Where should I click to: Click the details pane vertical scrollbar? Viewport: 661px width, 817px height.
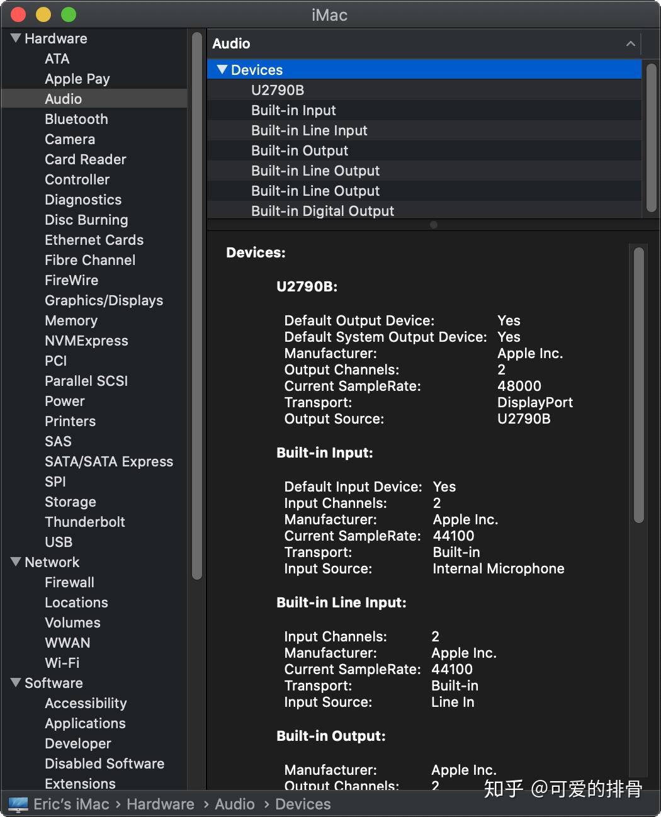pyautogui.click(x=639, y=384)
